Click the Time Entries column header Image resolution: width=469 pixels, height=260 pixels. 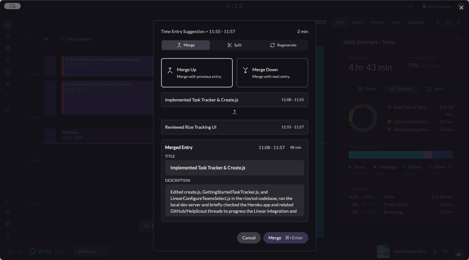coord(76,39)
